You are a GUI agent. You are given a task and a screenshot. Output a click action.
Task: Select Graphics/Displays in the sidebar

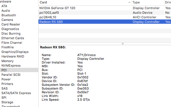click(15, 52)
